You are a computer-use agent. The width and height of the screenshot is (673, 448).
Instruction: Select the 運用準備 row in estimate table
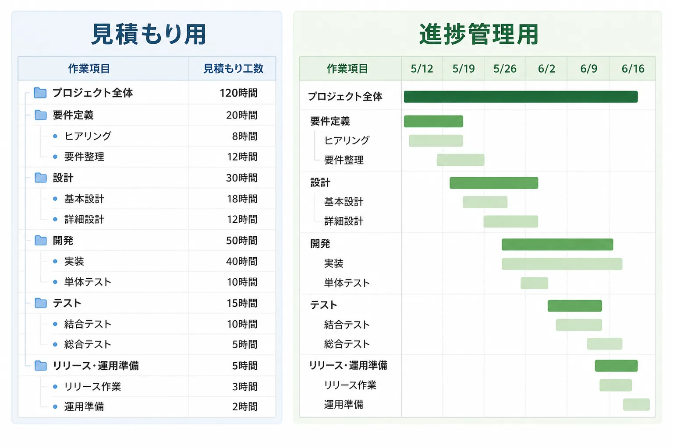click(x=147, y=407)
